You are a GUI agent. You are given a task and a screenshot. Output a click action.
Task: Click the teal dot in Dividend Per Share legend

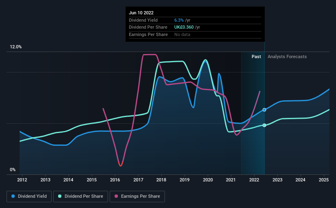[60, 196]
